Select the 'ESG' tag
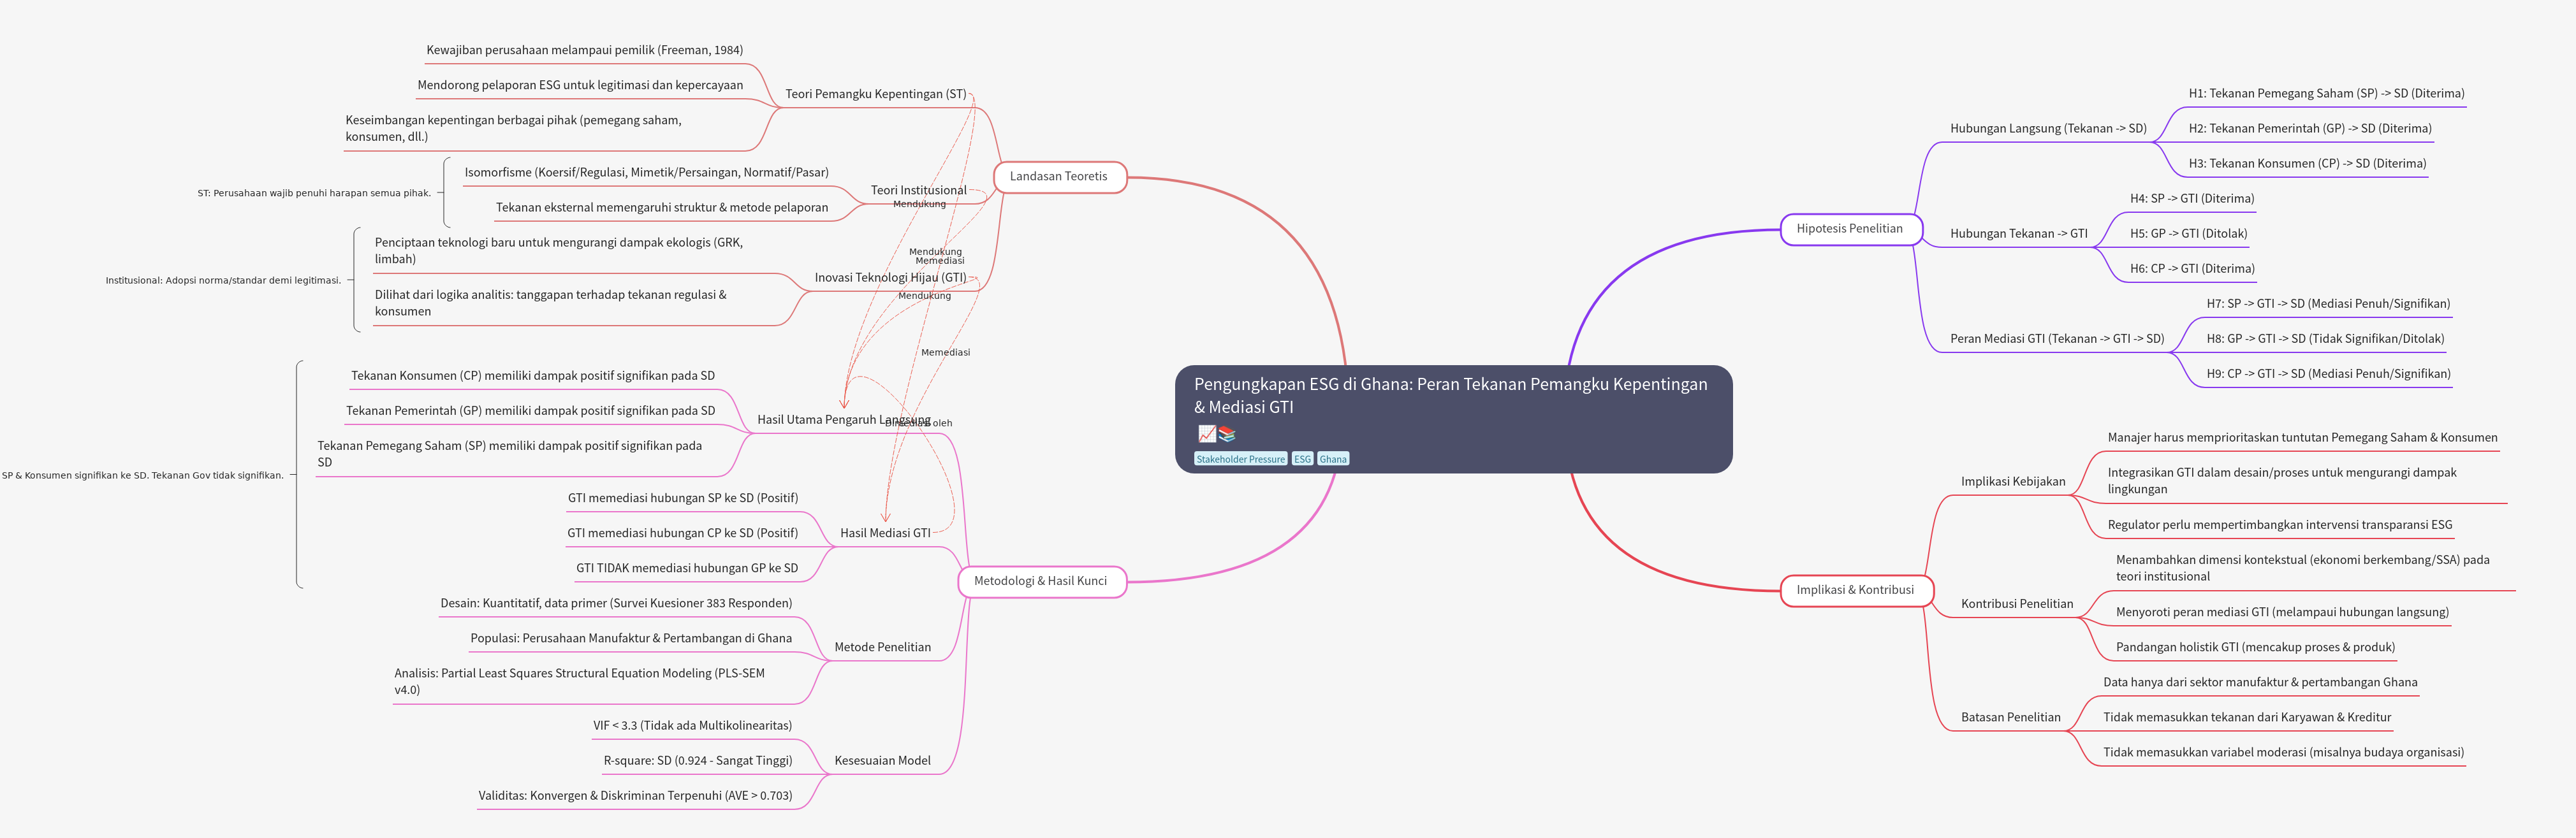This screenshot has width=2576, height=838. point(1301,459)
